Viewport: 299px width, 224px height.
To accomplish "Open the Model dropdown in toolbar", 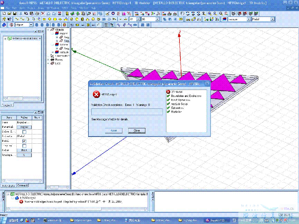I will pos(273,19).
